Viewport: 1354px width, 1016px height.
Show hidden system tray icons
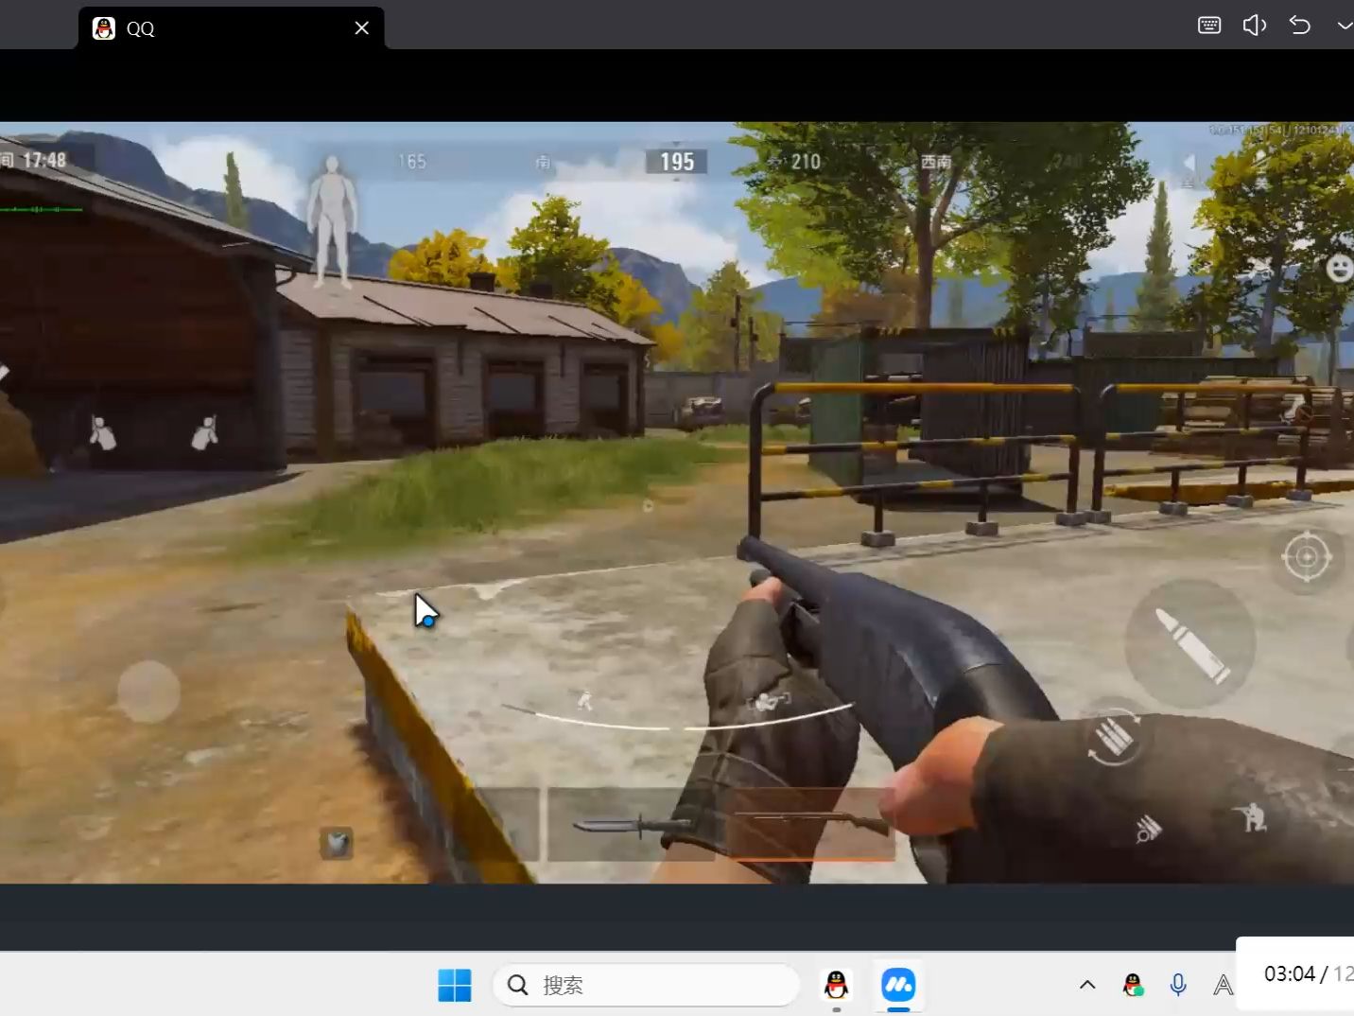click(1087, 985)
